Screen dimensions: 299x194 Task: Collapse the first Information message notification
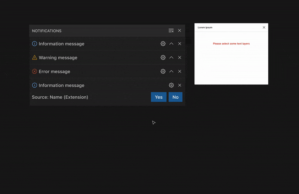[x=171, y=44]
